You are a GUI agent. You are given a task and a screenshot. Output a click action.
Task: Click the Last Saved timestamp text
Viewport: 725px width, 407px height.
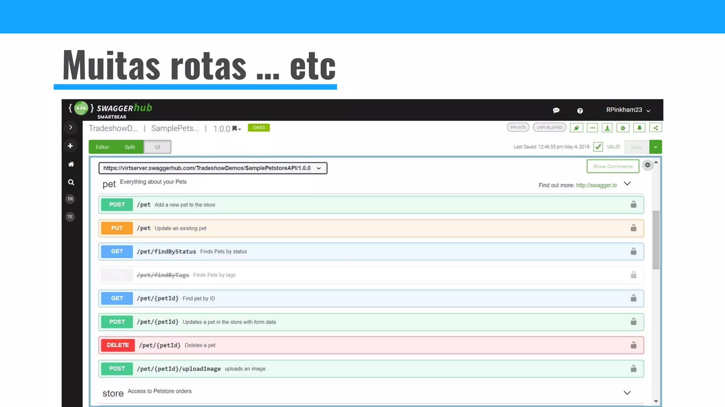551,147
